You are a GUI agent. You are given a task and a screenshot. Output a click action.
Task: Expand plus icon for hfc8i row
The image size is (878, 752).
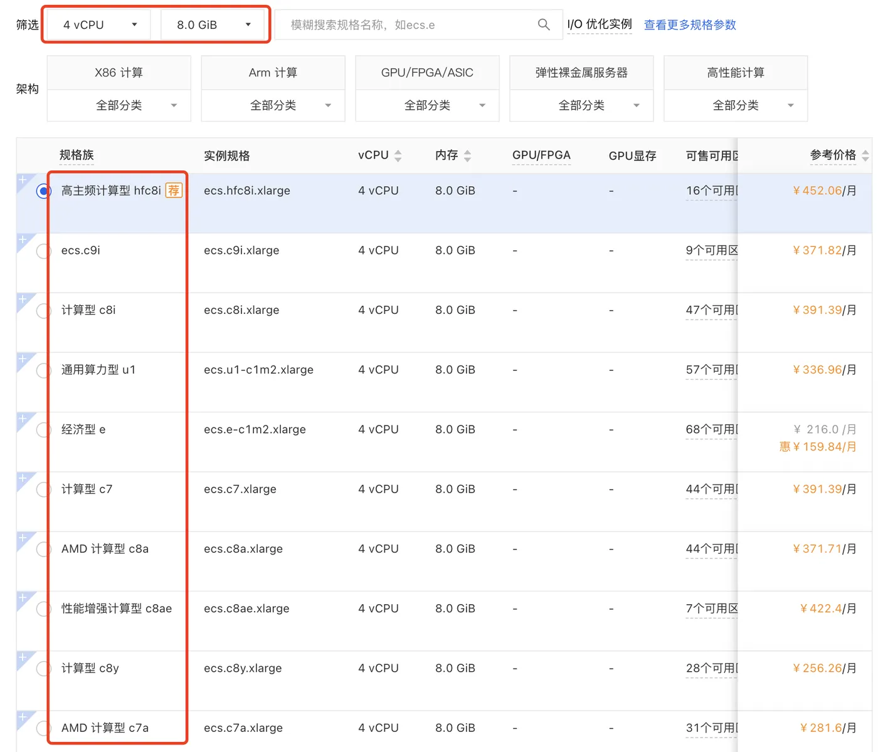tap(23, 180)
